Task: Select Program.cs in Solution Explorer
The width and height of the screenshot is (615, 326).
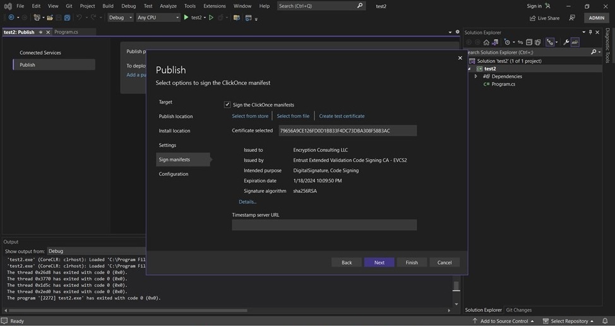Action: click(x=503, y=84)
